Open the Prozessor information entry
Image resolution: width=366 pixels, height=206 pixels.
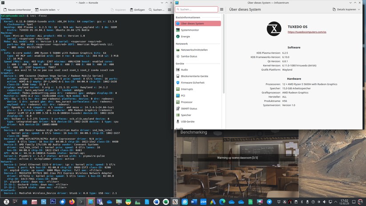(187, 102)
